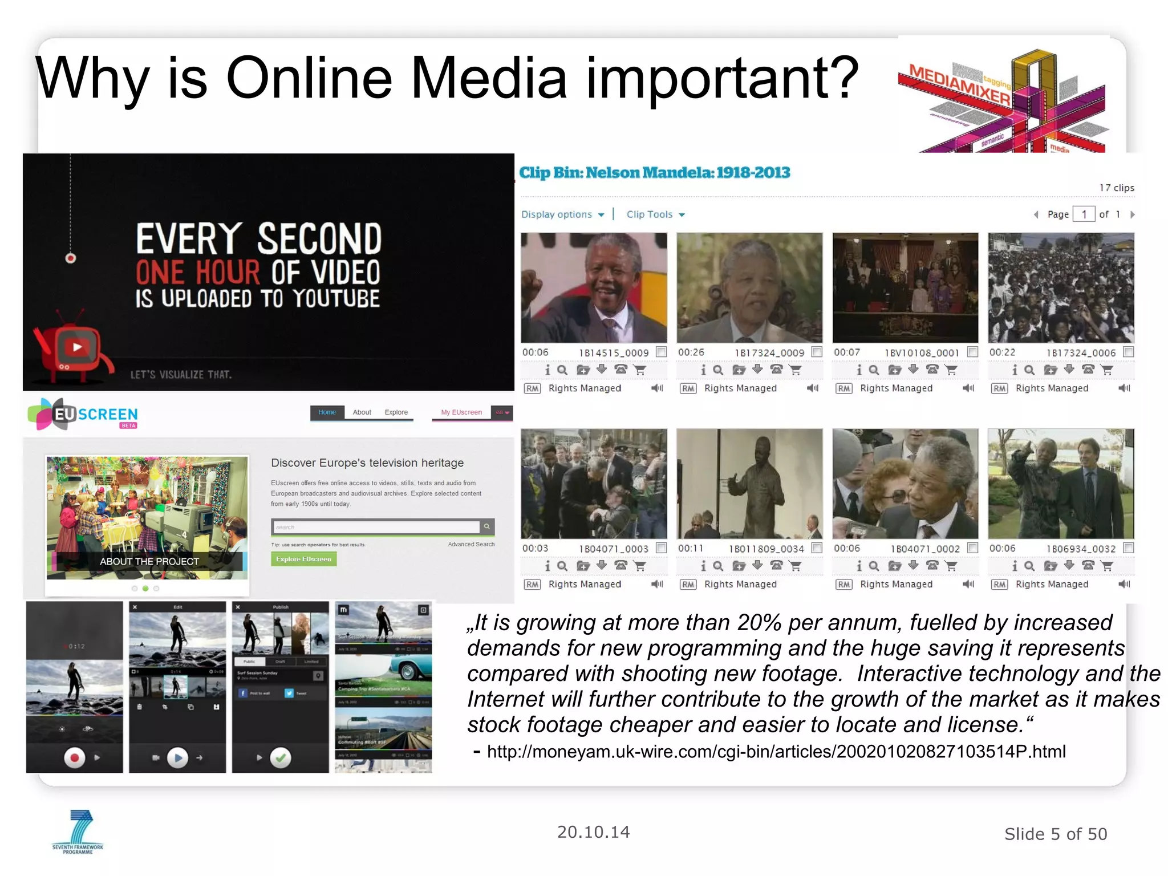Click the YouTube play button on the red TV
The width and height of the screenshot is (1168, 876).
click(77, 347)
